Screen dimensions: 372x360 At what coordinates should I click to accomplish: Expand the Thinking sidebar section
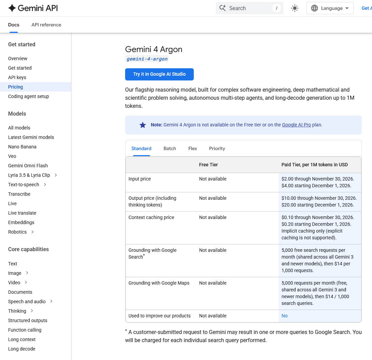point(32,311)
